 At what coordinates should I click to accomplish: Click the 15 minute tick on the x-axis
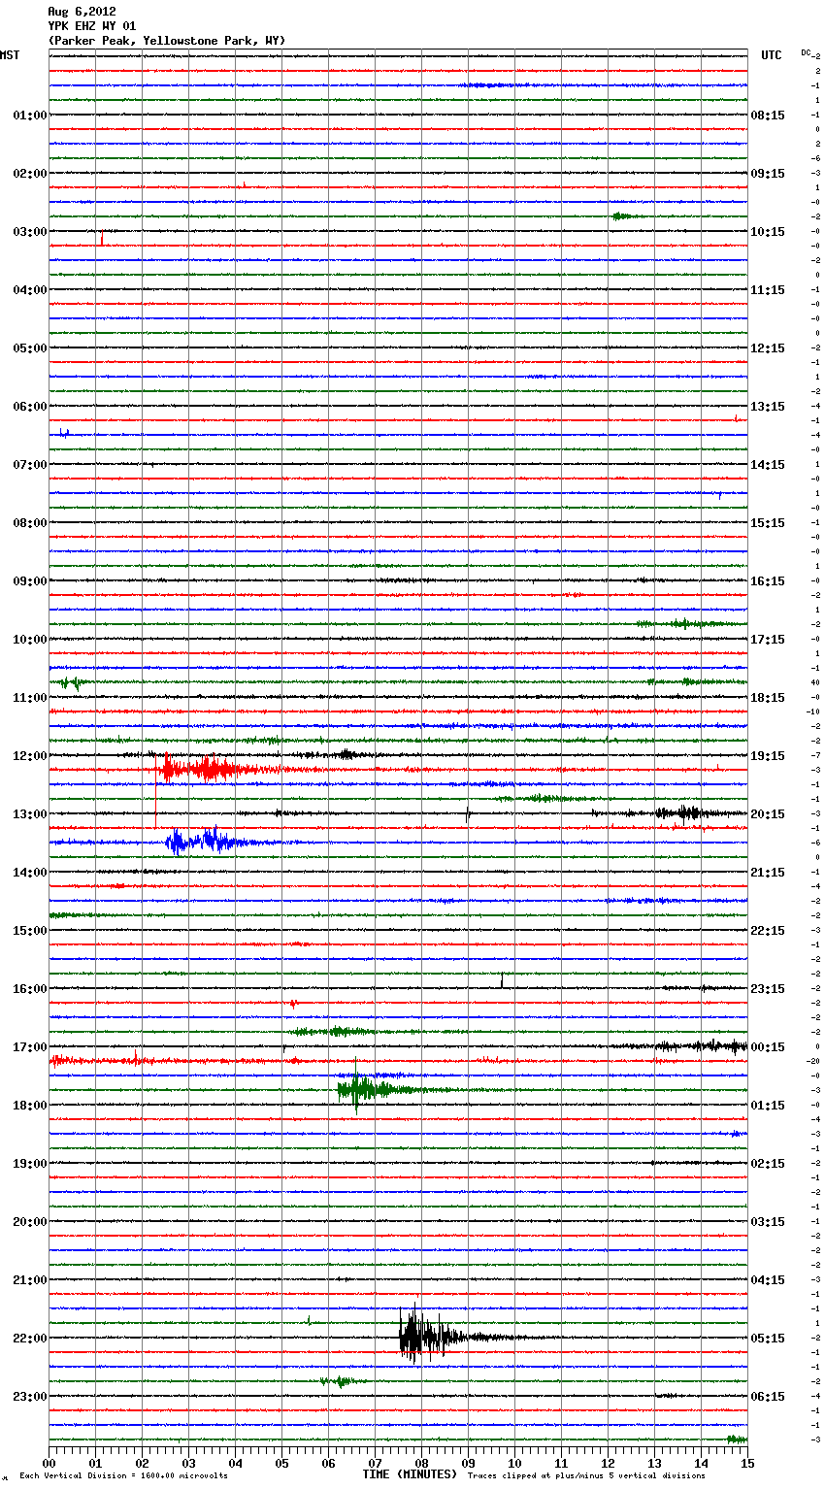pyautogui.click(x=747, y=1463)
